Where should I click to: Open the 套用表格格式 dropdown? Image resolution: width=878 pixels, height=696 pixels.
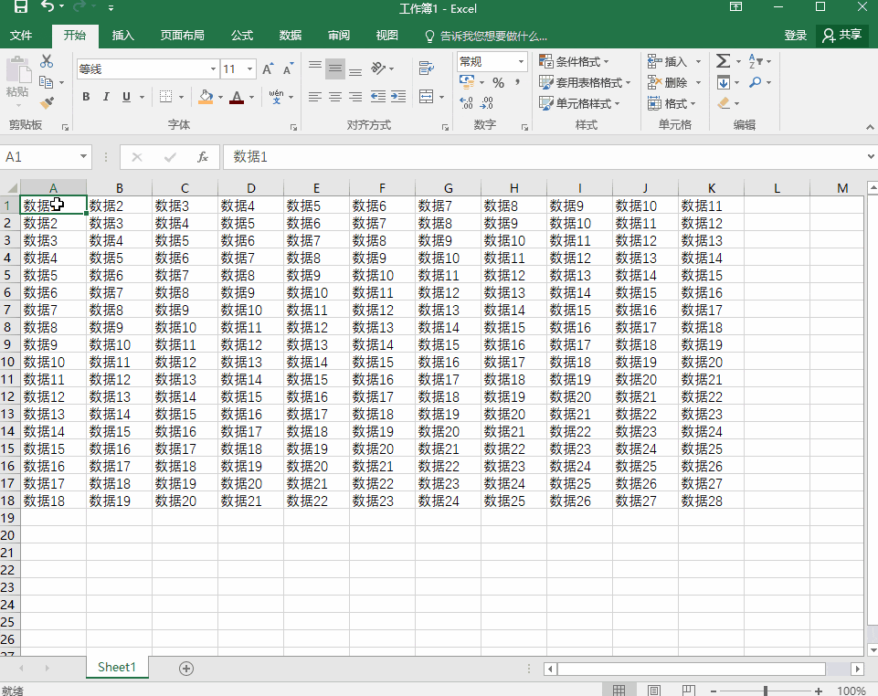point(585,83)
